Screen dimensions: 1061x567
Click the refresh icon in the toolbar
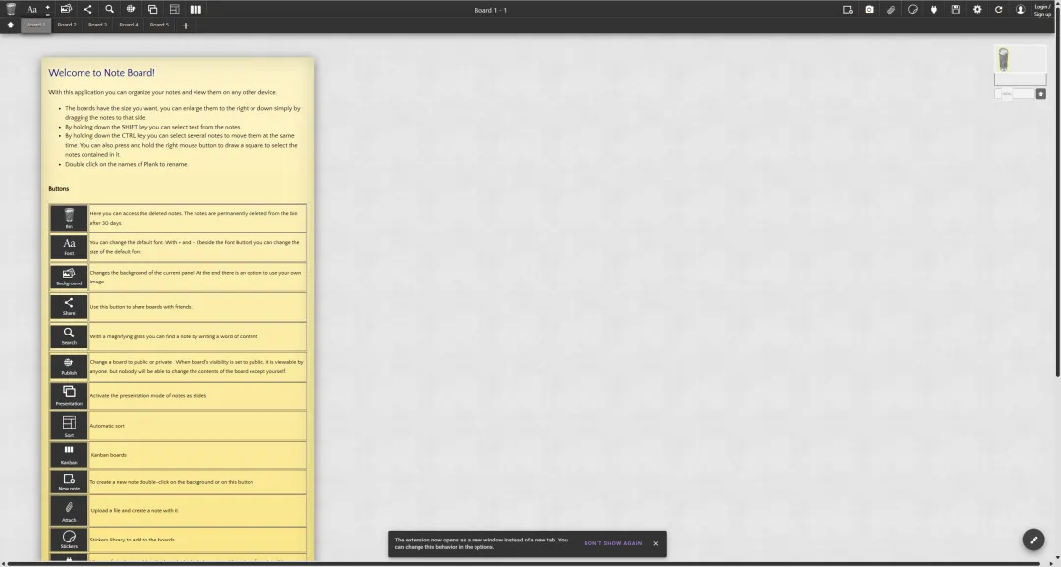pos(998,10)
